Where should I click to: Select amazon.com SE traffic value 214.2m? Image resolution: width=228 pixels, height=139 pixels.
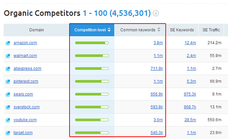(214, 43)
